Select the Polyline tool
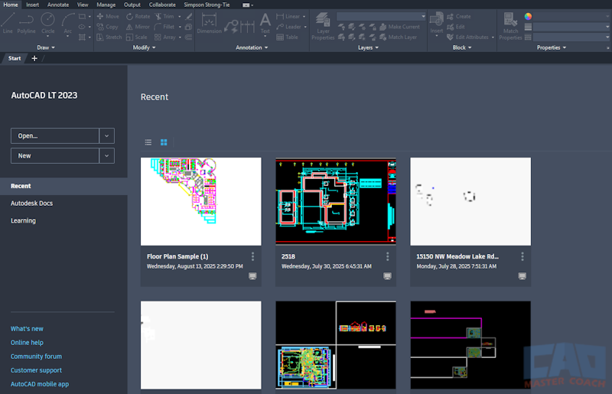This screenshot has height=394, width=612. point(26,23)
